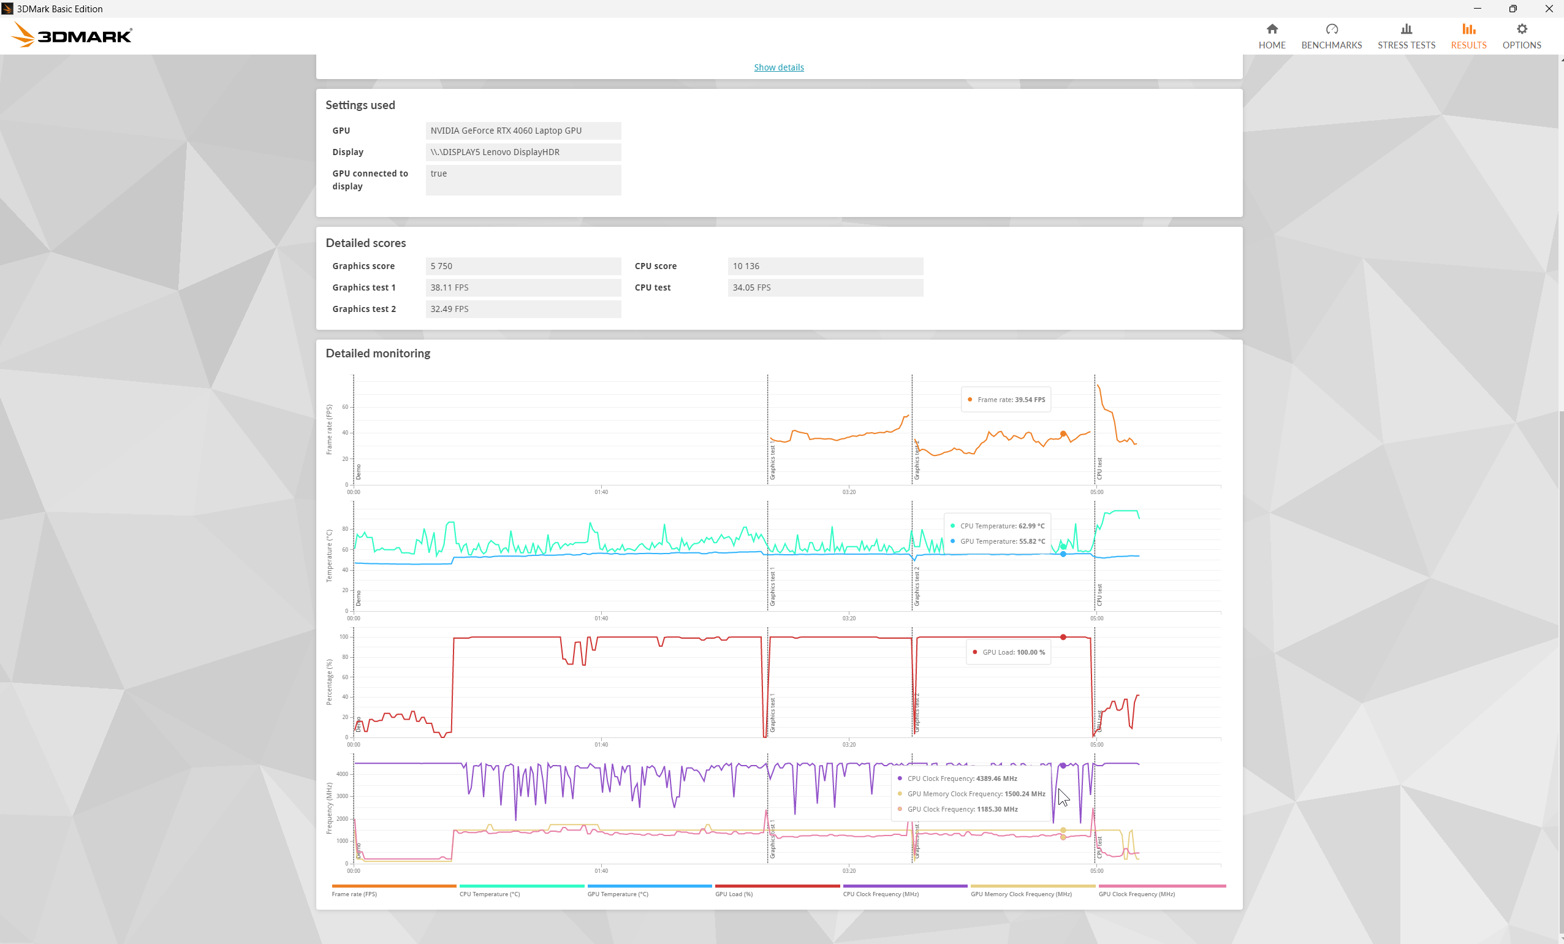Toggle the GPU Memory Clock Frequency legend

[1020, 894]
